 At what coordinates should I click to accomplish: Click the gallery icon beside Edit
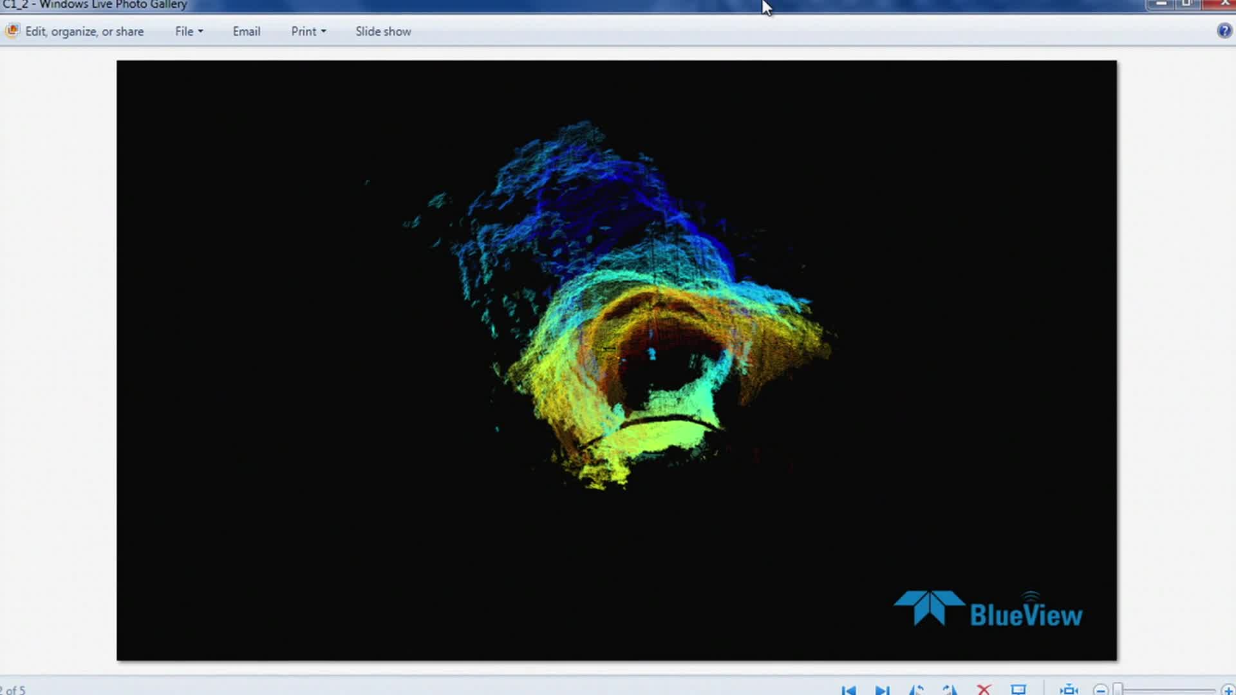point(12,31)
